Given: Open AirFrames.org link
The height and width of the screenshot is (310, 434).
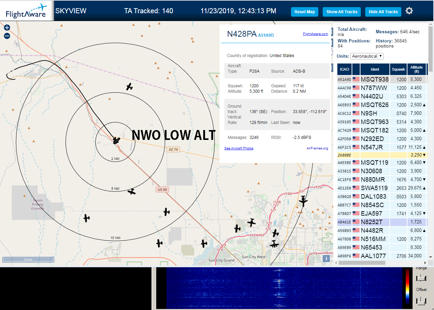Looking at the screenshot, I should 317,148.
